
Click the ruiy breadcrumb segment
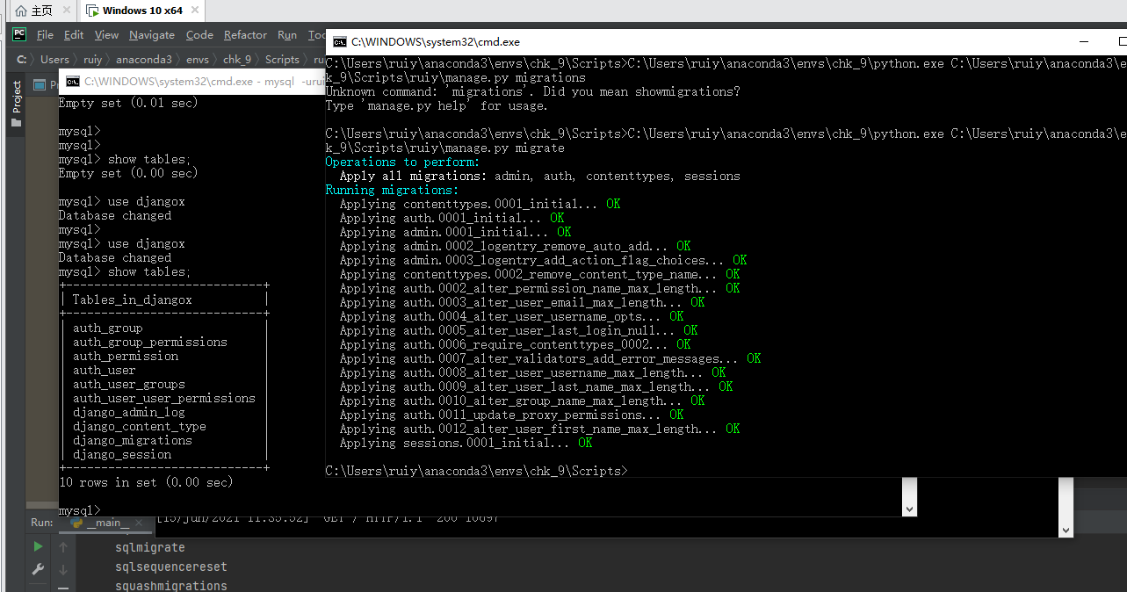[92, 60]
